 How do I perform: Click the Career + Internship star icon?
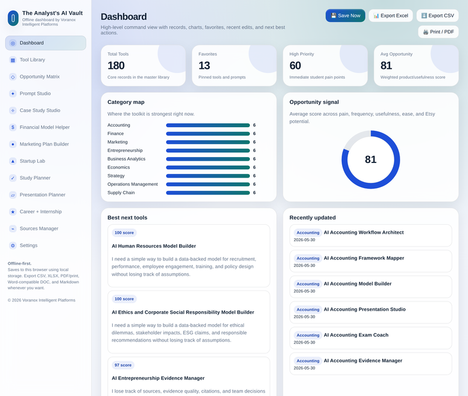click(13, 212)
